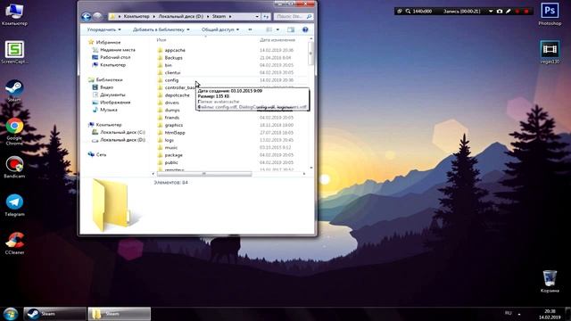Open Google Chrome desktop shortcut

(x=14, y=131)
